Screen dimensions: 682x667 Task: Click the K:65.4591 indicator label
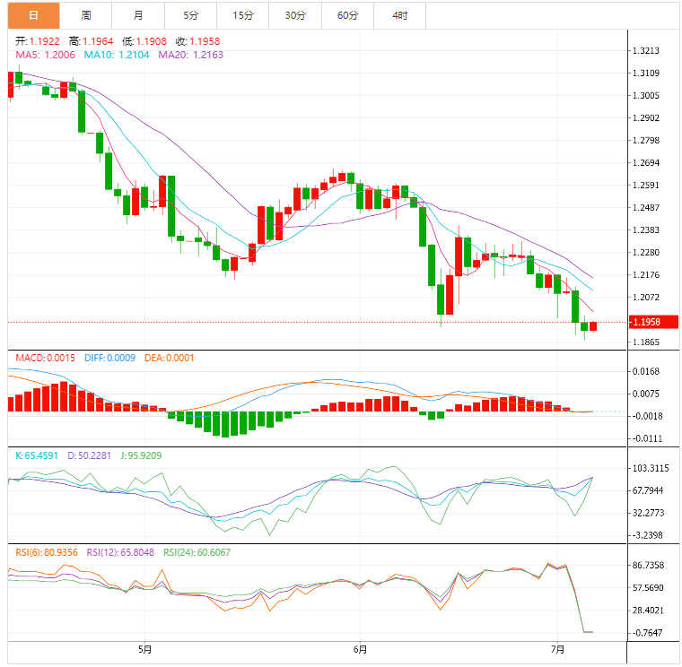point(37,455)
